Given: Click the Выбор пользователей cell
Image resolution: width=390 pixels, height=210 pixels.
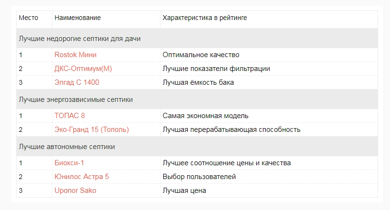Looking at the screenshot, I should coord(199,177).
